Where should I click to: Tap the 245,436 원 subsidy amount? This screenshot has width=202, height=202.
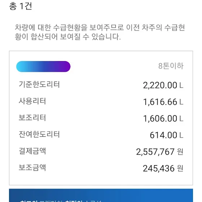pyautogui.click(x=163, y=168)
